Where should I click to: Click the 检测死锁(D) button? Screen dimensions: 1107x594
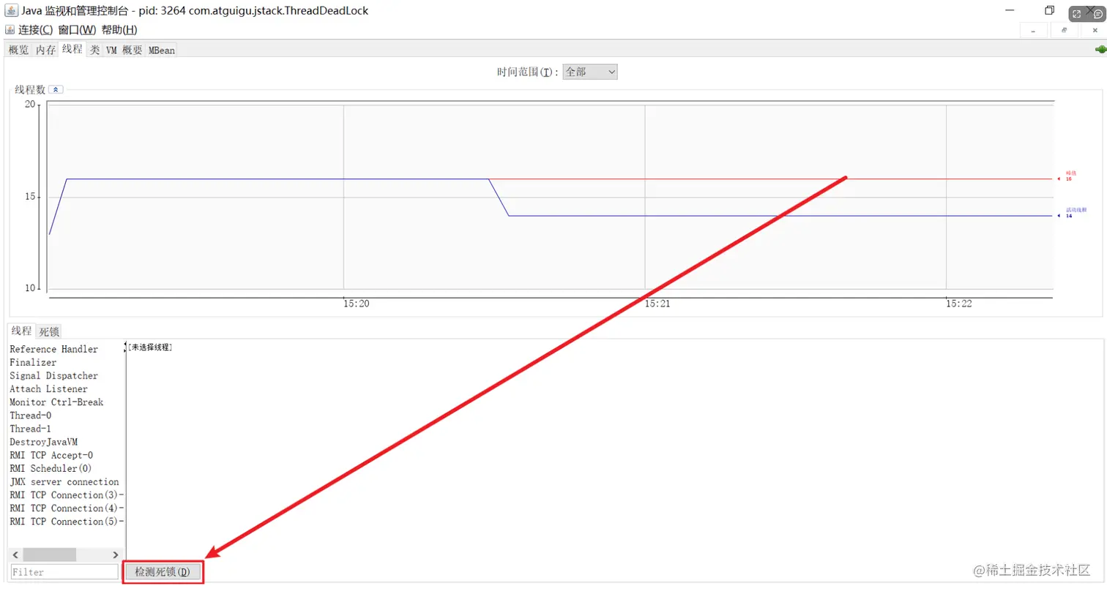point(163,572)
